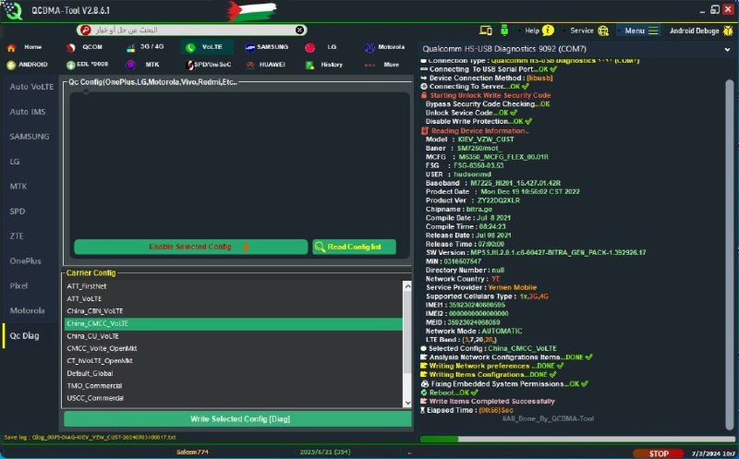Select SAMSUNG in the sidebar
This screenshot has height=459, width=739.
pos(30,137)
